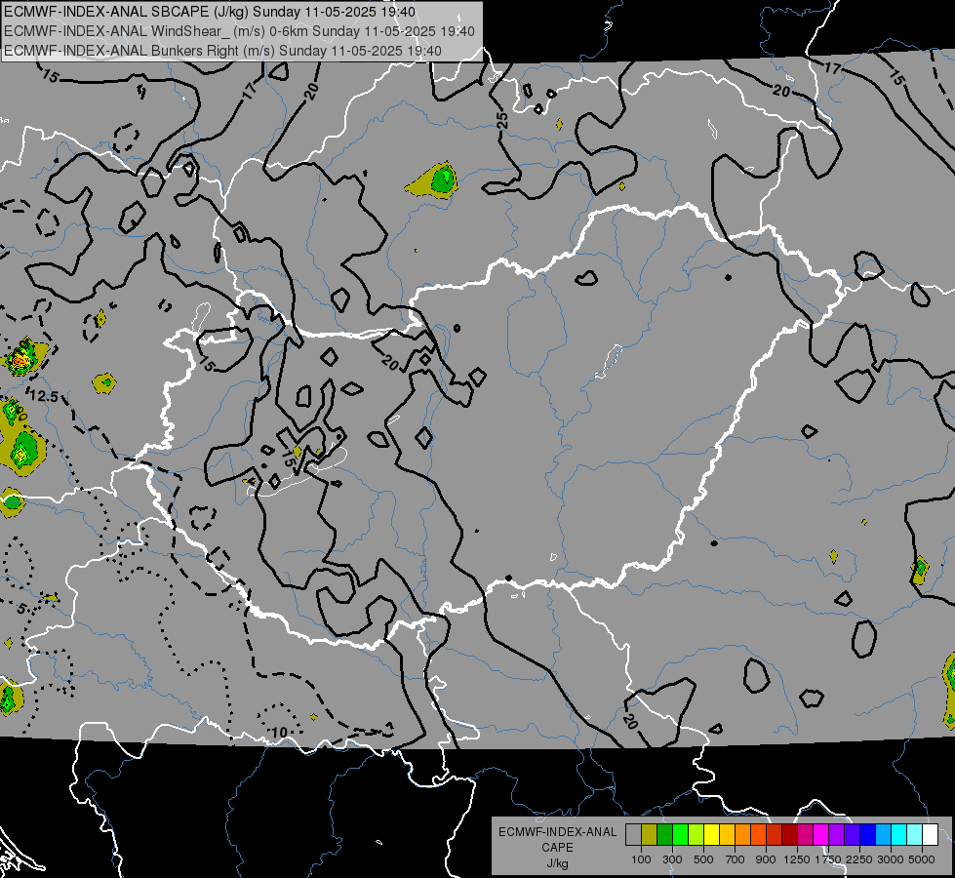Click the word CAPE in the legend title
Image resolution: width=955 pixels, height=878 pixels.
557,848
